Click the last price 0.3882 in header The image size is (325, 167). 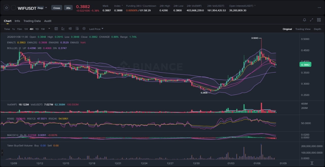click(x=83, y=6)
